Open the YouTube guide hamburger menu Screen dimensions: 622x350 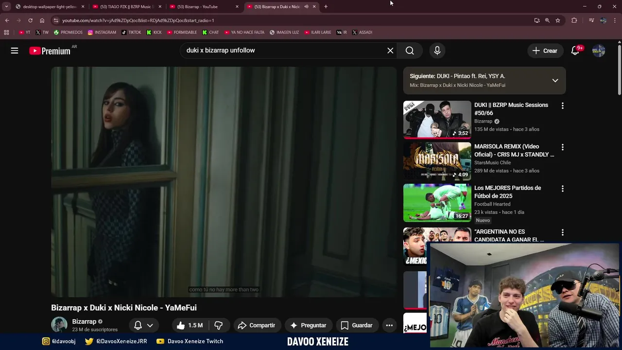[x=15, y=51]
